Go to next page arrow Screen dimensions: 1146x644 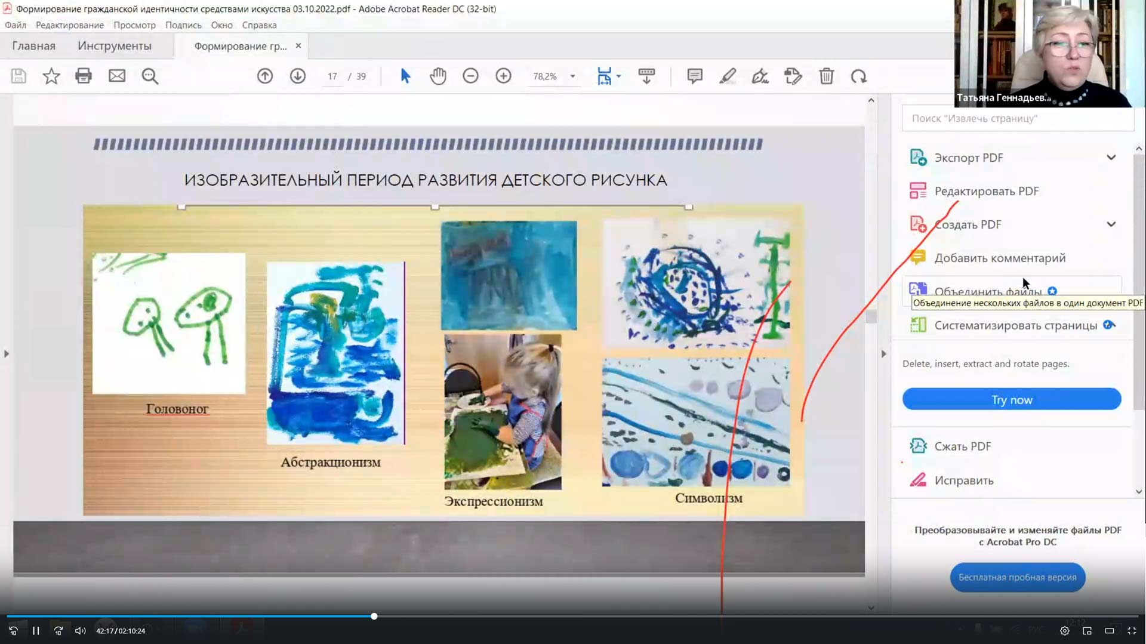pyautogui.click(x=298, y=76)
